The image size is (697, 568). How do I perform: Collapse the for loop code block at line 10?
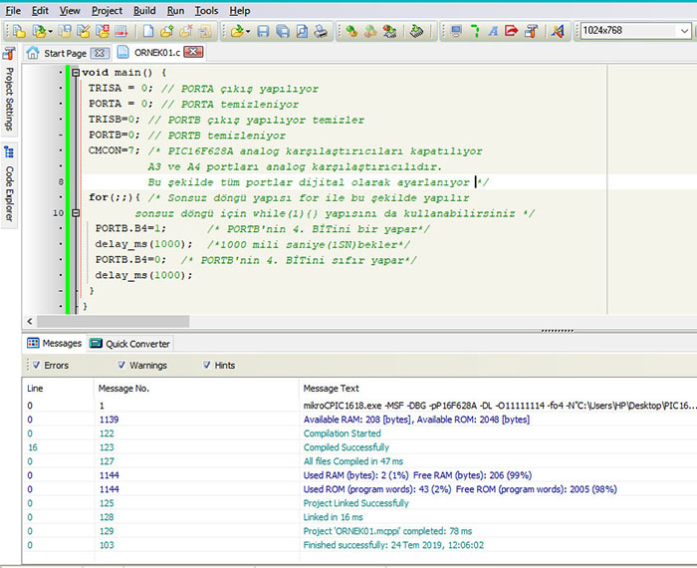click(75, 213)
